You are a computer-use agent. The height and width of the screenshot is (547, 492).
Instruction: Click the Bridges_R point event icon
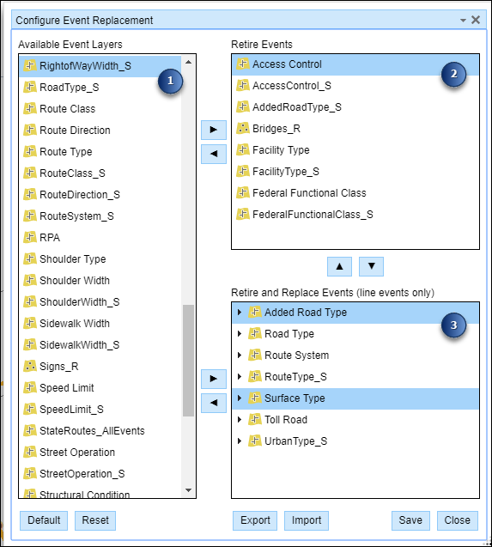243,129
